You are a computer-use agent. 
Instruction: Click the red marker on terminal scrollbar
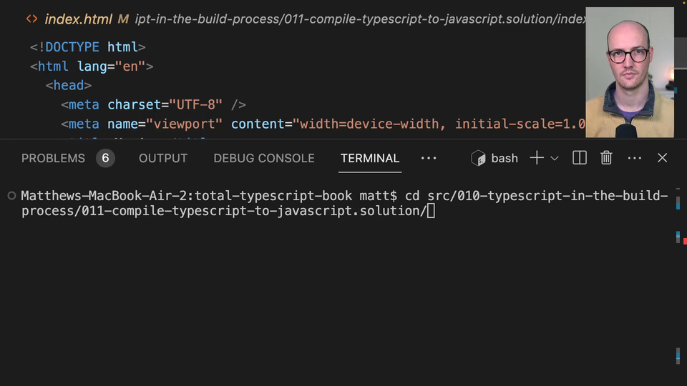pos(684,242)
